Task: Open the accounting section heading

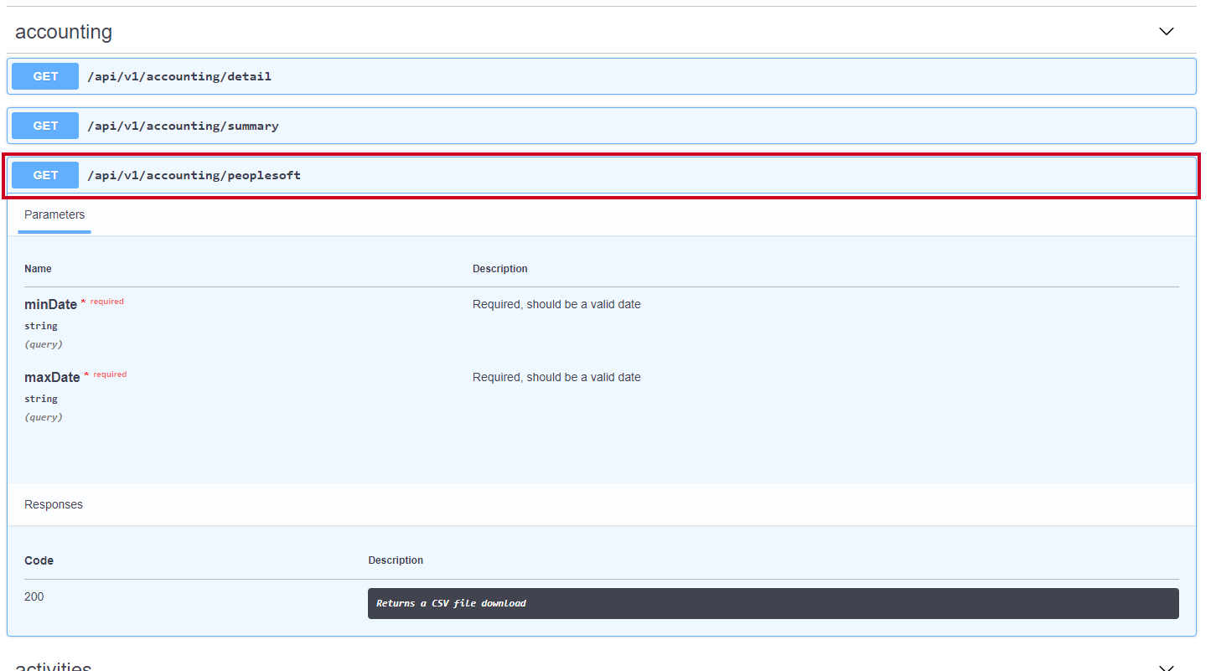Action: click(64, 32)
